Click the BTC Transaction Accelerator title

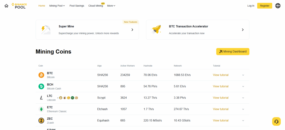pos(188,26)
